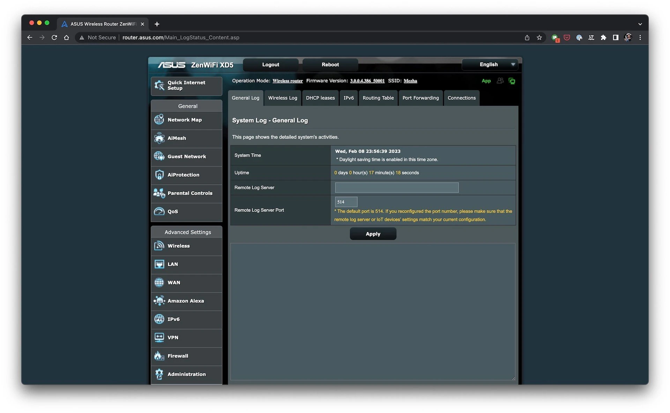
Task: Bookmark page with the star icon
Action: [539, 37]
